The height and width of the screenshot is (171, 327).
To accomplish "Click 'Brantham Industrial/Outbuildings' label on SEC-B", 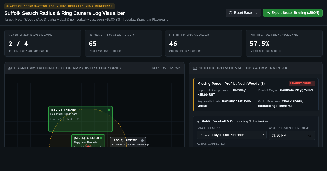I will pyautogui.click(x=131, y=145).
